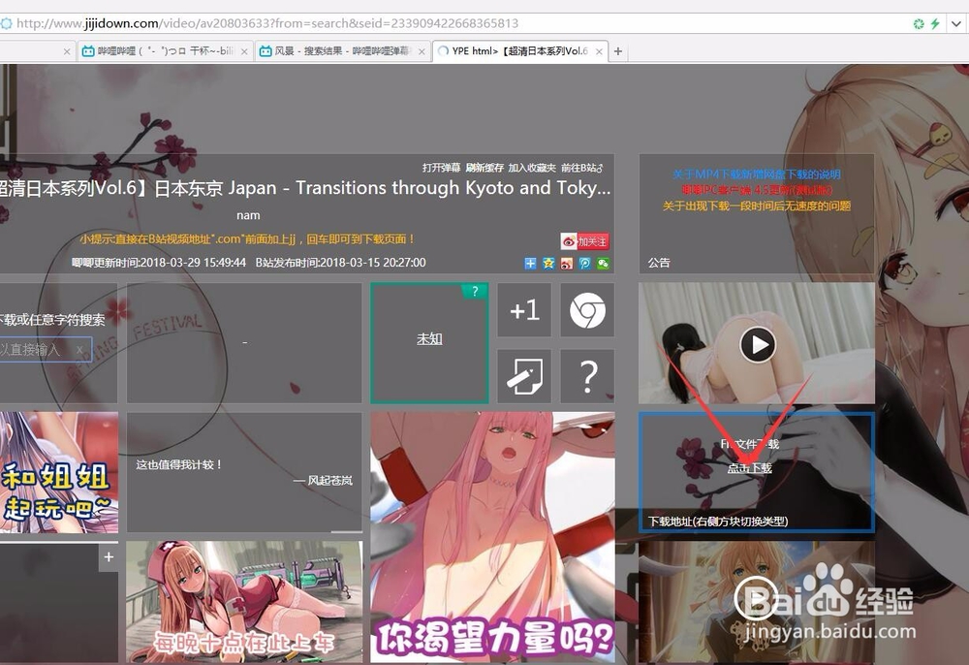Click the orange 小提示 tip text
This screenshot has width=969, height=665.
pos(248,239)
